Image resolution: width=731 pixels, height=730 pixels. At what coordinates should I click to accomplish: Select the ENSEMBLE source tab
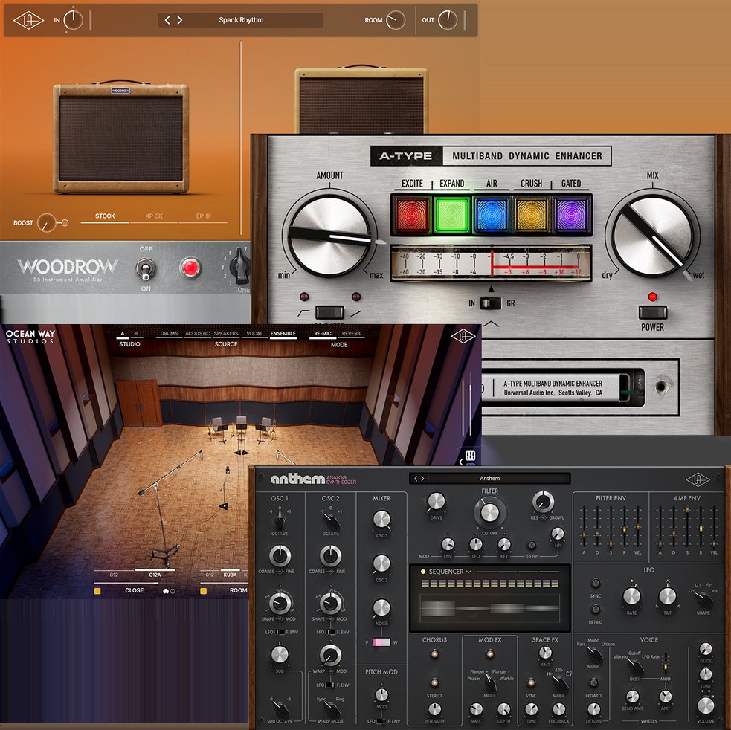coord(283,334)
